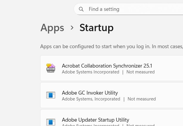183x126 pixels.
Task: Select the Adobe Updater Startup Utility title
Action: pyautogui.click(x=95, y=120)
